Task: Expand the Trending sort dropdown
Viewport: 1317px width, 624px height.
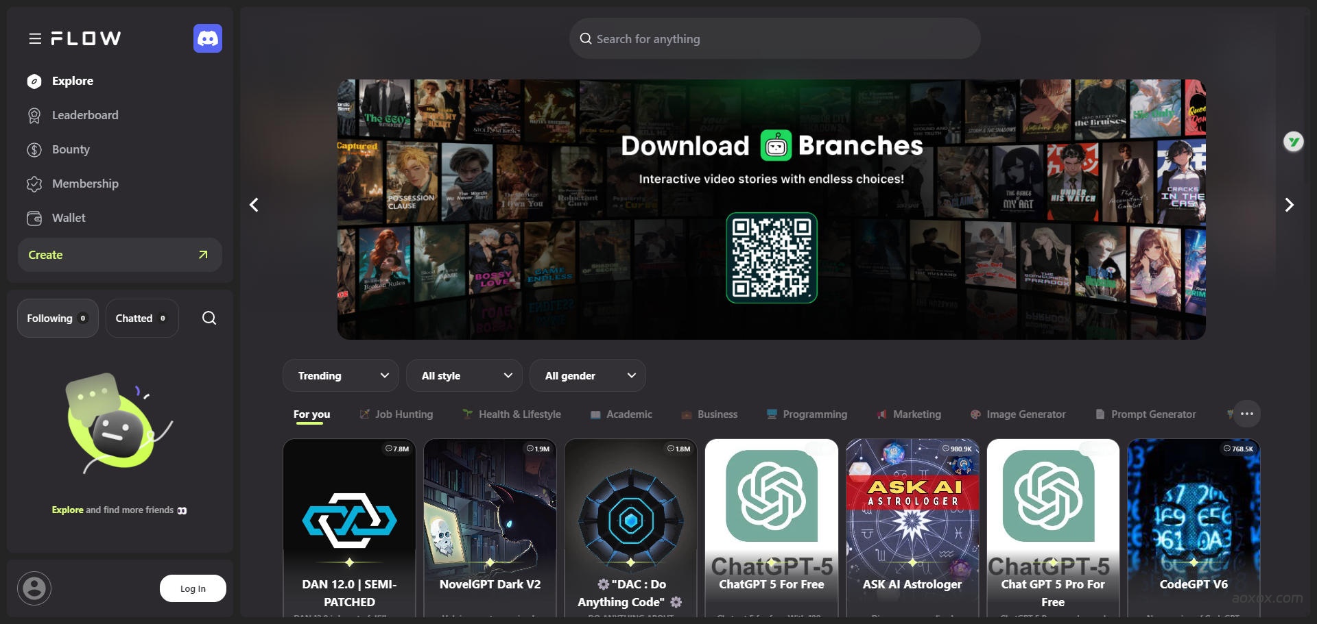Action: pyautogui.click(x=341, y=375)
